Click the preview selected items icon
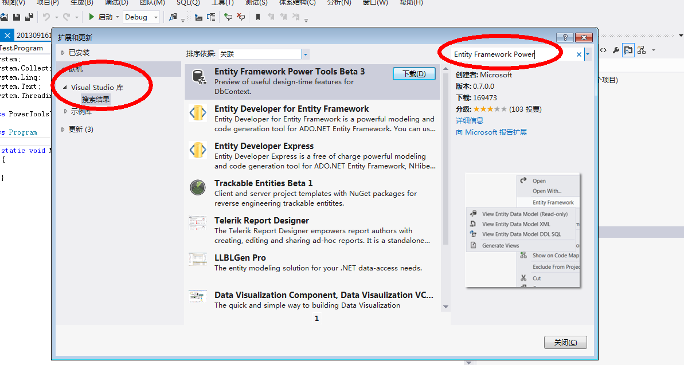Viewport: 684px width, 365px height. coord(628,50)
